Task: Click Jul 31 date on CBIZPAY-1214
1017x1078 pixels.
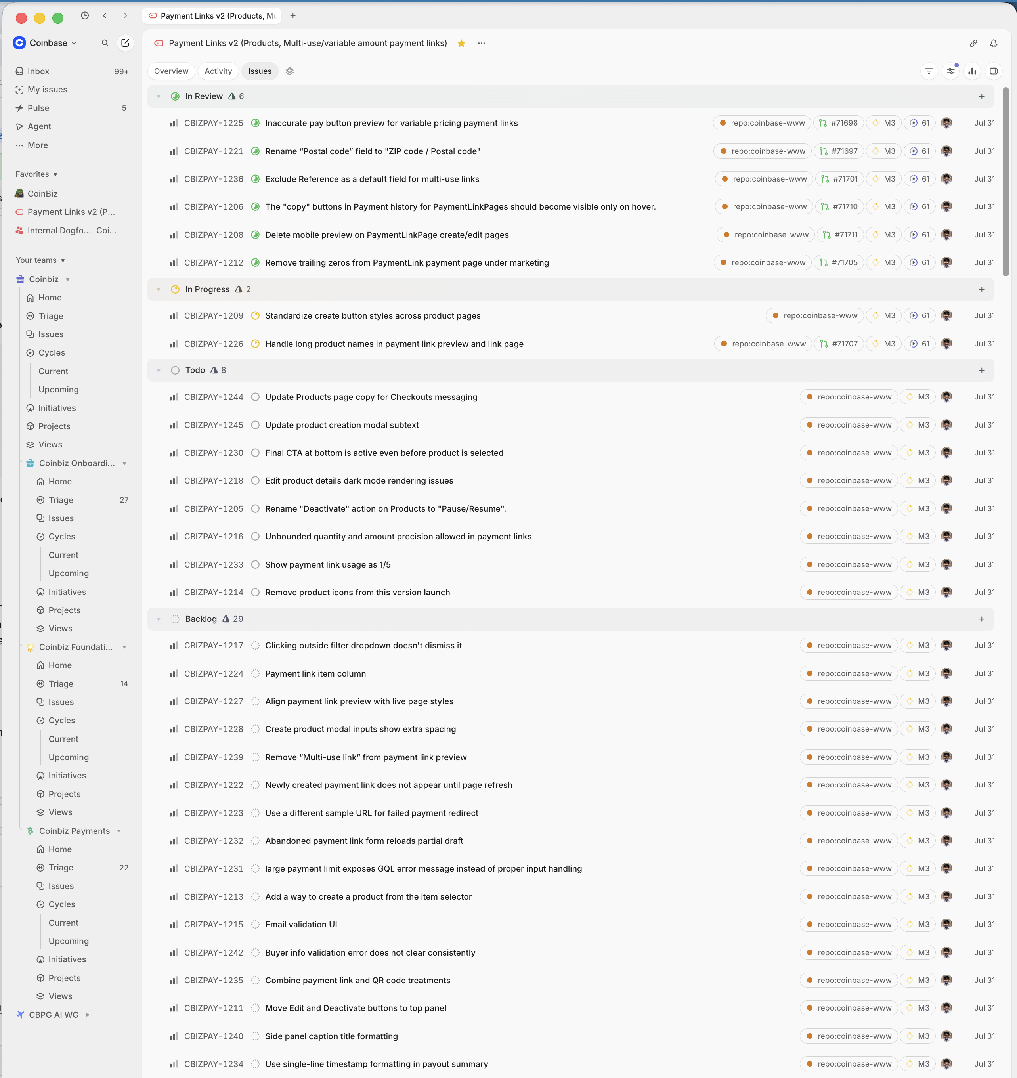Action: click(x=984, y=592)
